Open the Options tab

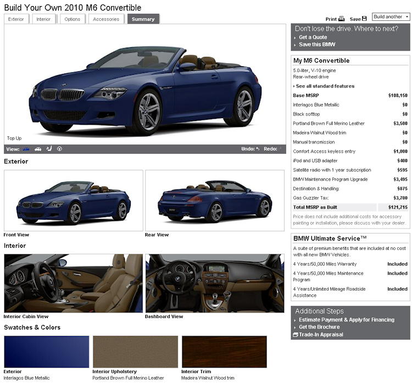tap(73, 19)
